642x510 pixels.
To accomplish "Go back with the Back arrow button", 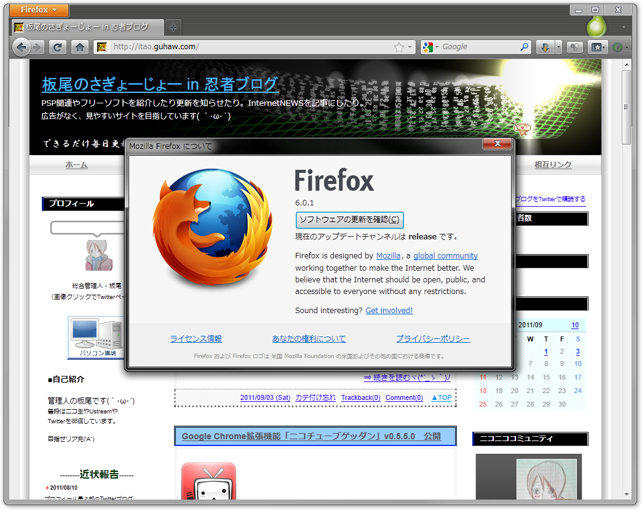I will coord(22,47).
